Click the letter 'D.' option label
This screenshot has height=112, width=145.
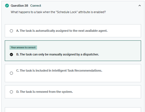coord(18,92)
